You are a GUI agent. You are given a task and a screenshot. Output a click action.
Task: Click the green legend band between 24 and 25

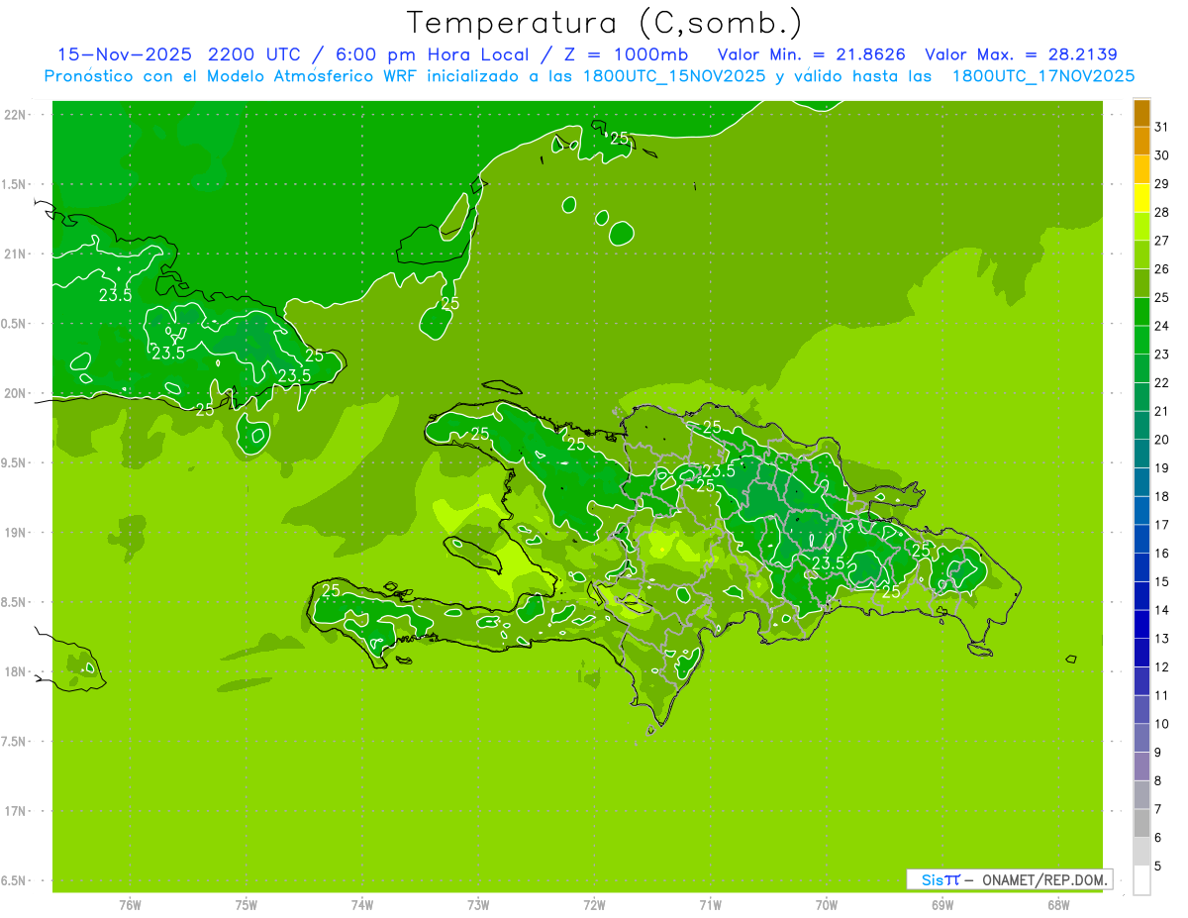[1141, 312]
